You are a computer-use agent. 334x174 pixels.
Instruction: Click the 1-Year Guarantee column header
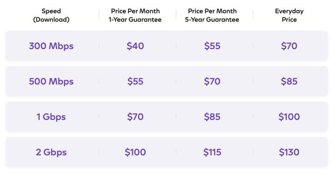pyautogui.click(x=135, y=15)
